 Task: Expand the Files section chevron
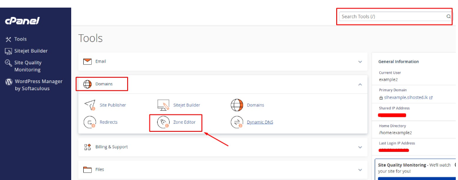click(x=360, y=170)
